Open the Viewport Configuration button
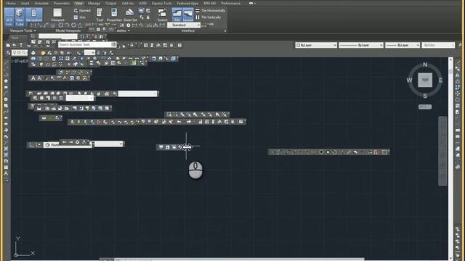Viewport: 465px width, 261px height. tap(57, 14)
